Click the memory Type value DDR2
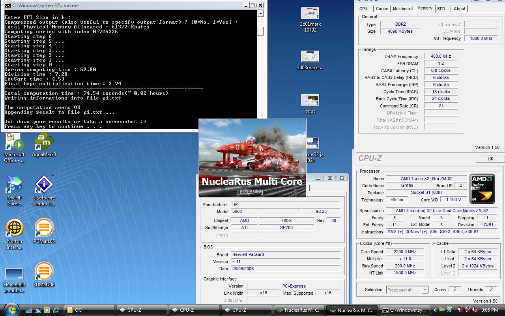 coord(400,24)
